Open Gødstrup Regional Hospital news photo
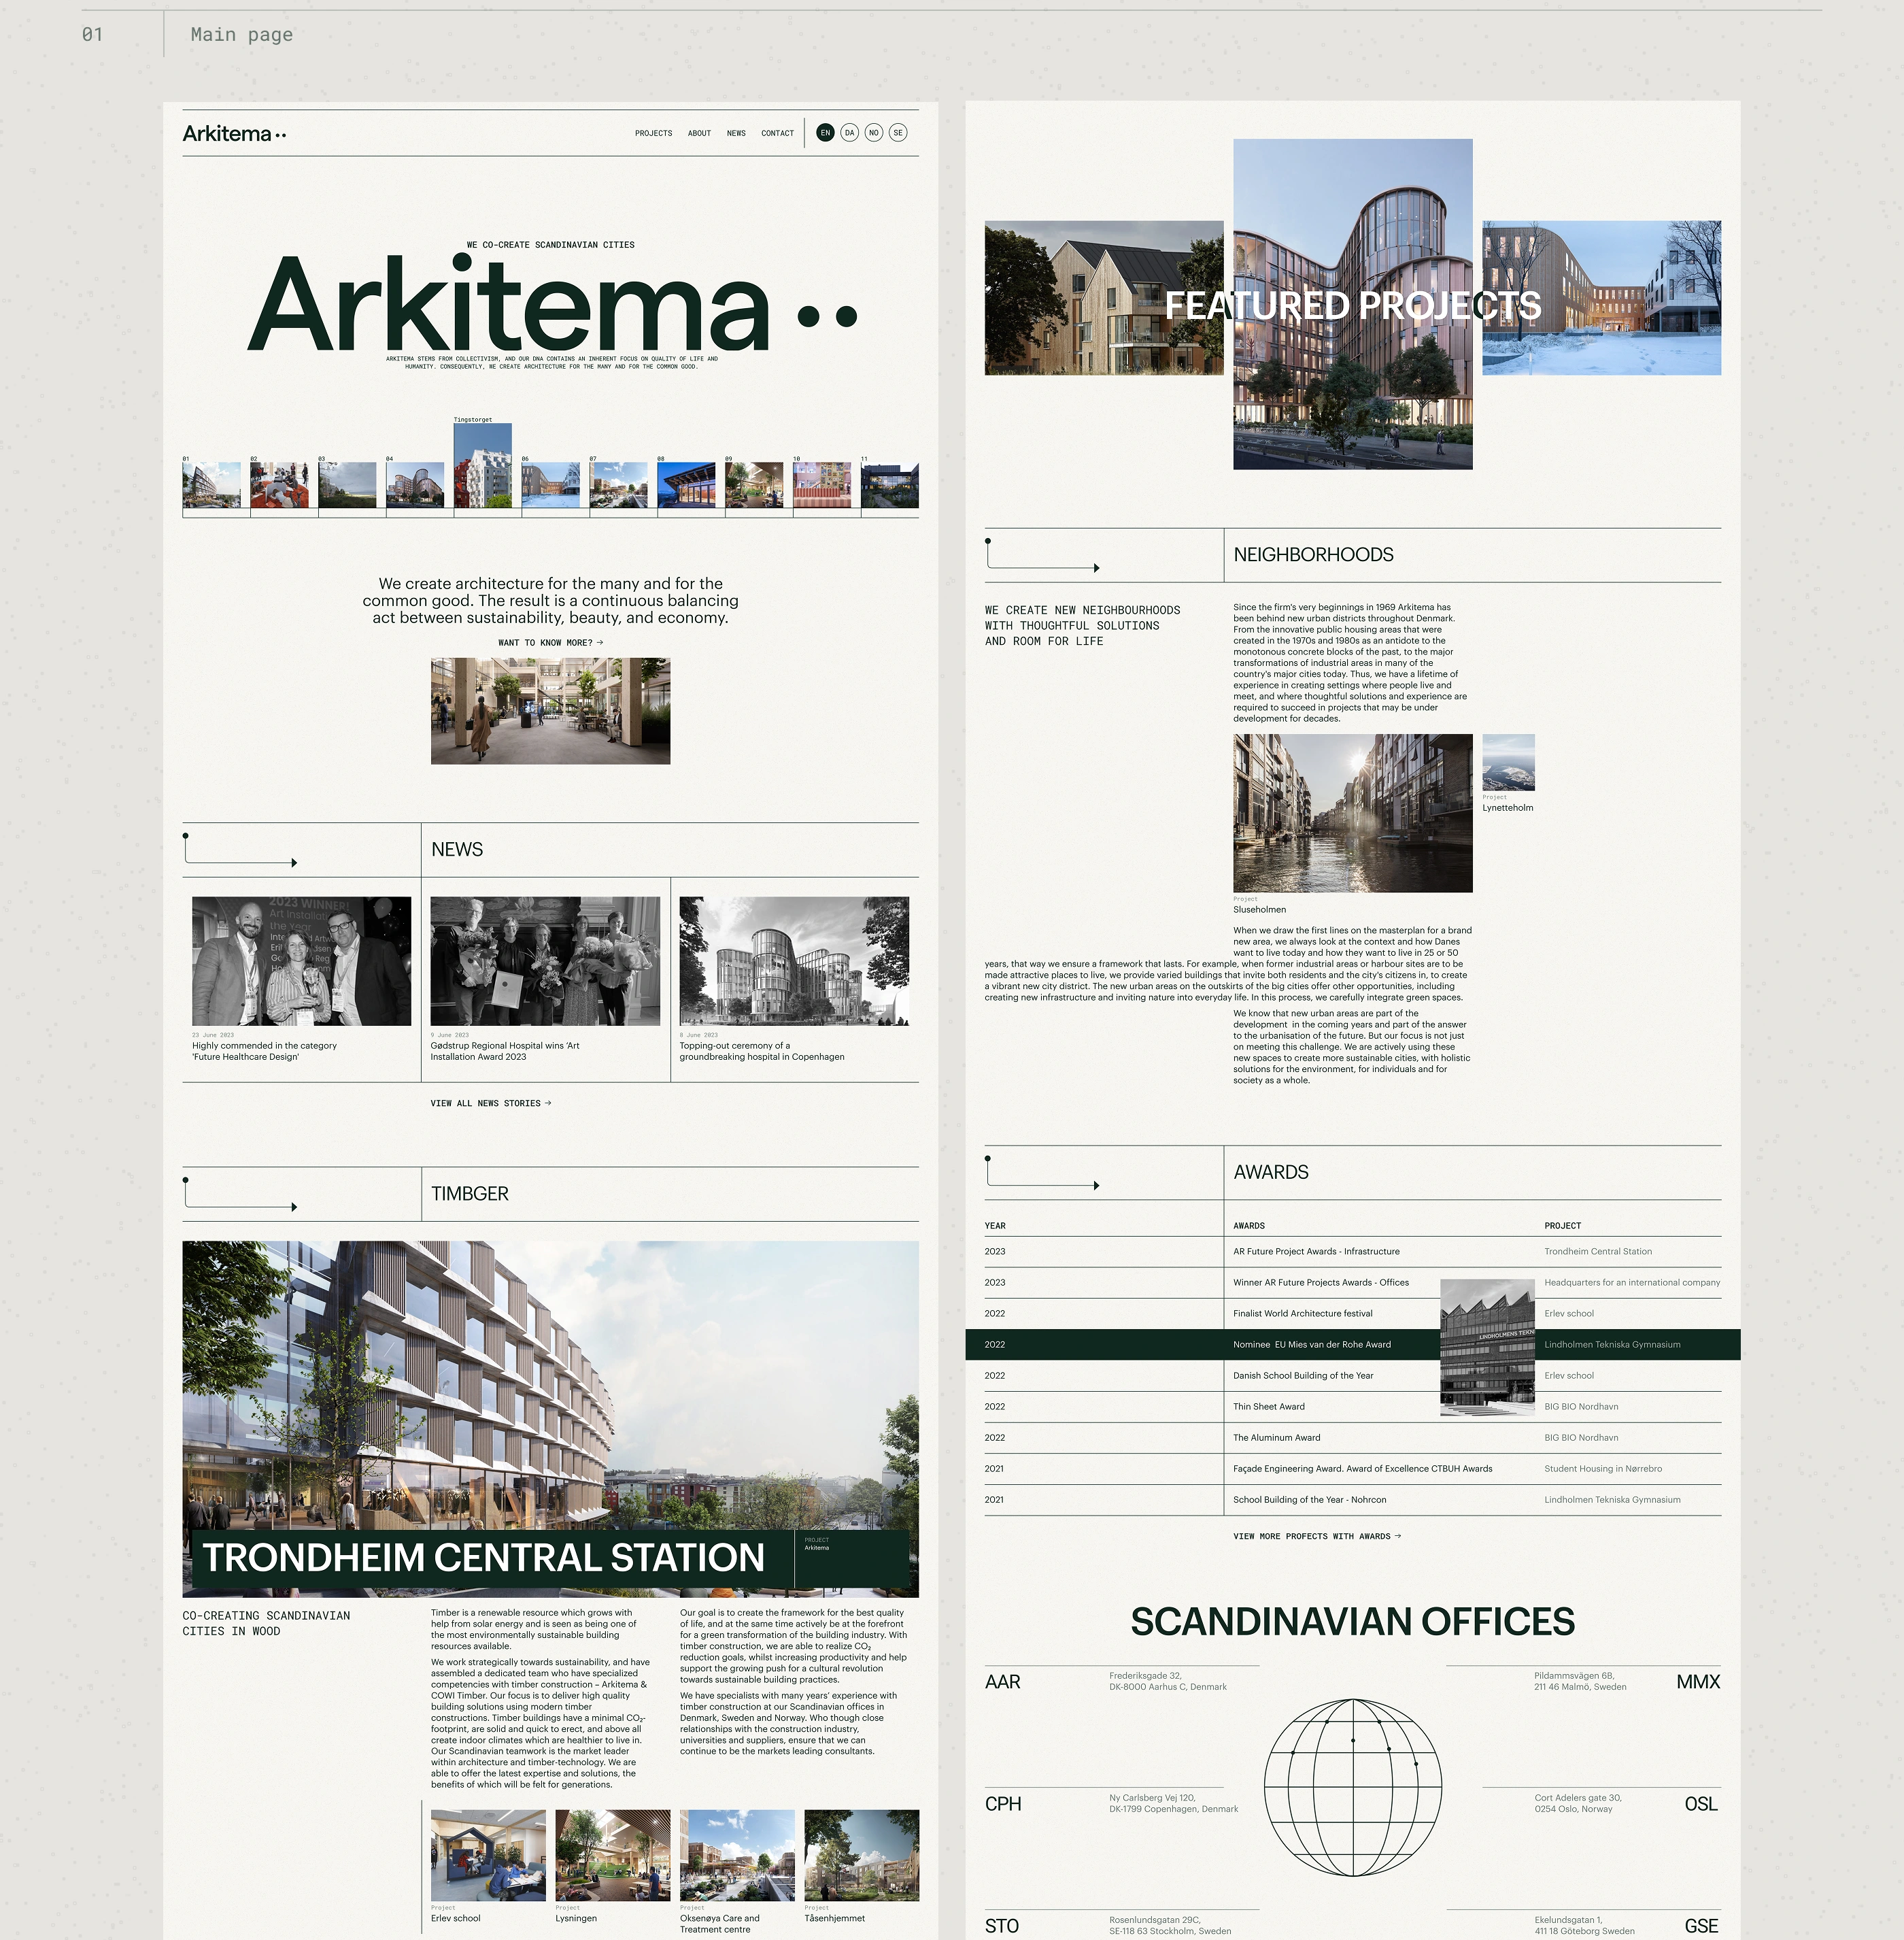The height and width of the screenshot is (1940, 1904). click(545, 960)
